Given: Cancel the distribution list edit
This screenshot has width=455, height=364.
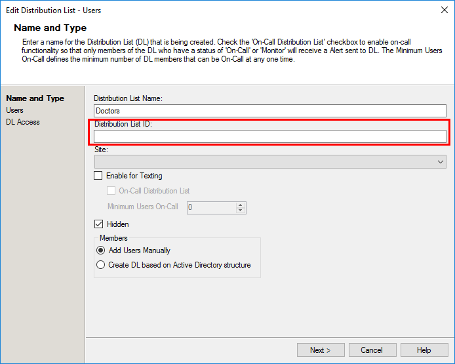Looking at the screenshot, I should point(372,350).
